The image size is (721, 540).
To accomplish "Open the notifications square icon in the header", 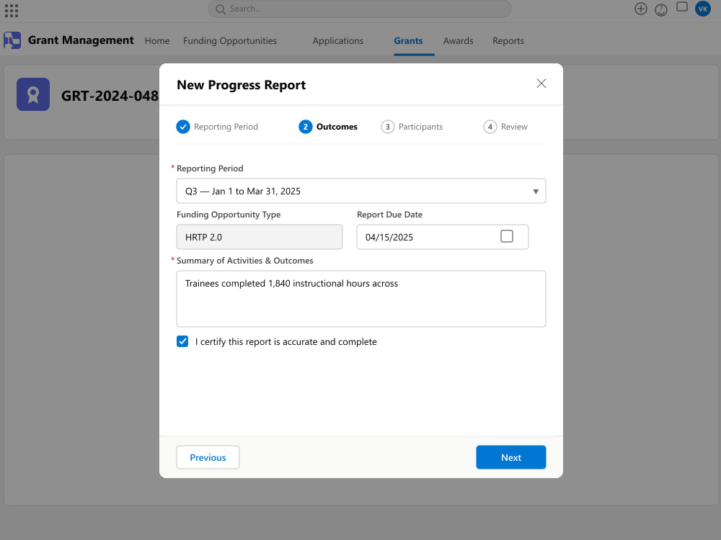I will point(682,7).
